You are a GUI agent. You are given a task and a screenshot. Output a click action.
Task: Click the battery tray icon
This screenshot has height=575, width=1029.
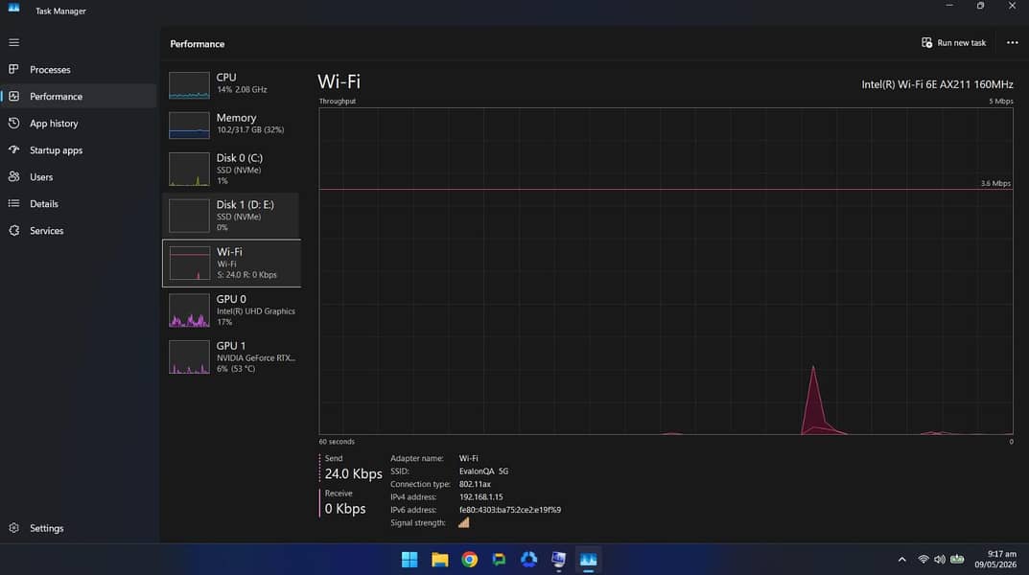957,560
